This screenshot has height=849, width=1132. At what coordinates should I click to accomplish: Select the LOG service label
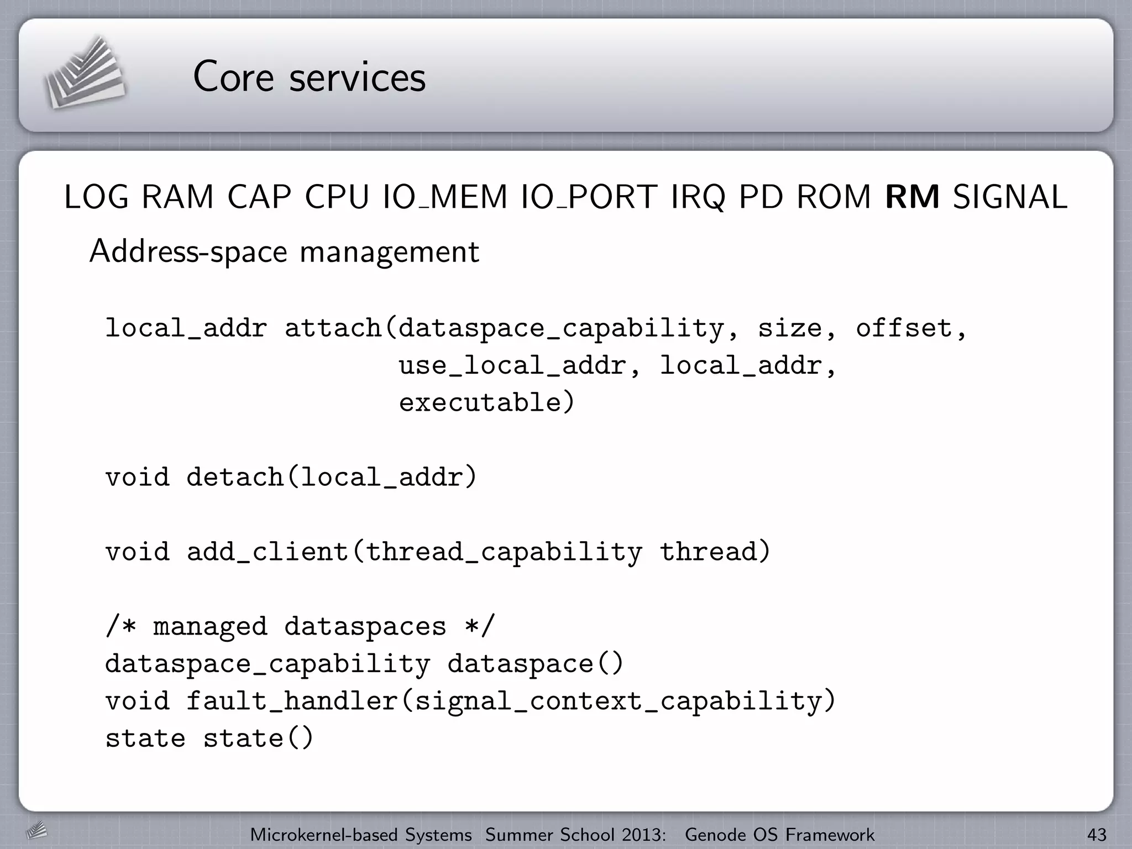click(x=98, y=197)
